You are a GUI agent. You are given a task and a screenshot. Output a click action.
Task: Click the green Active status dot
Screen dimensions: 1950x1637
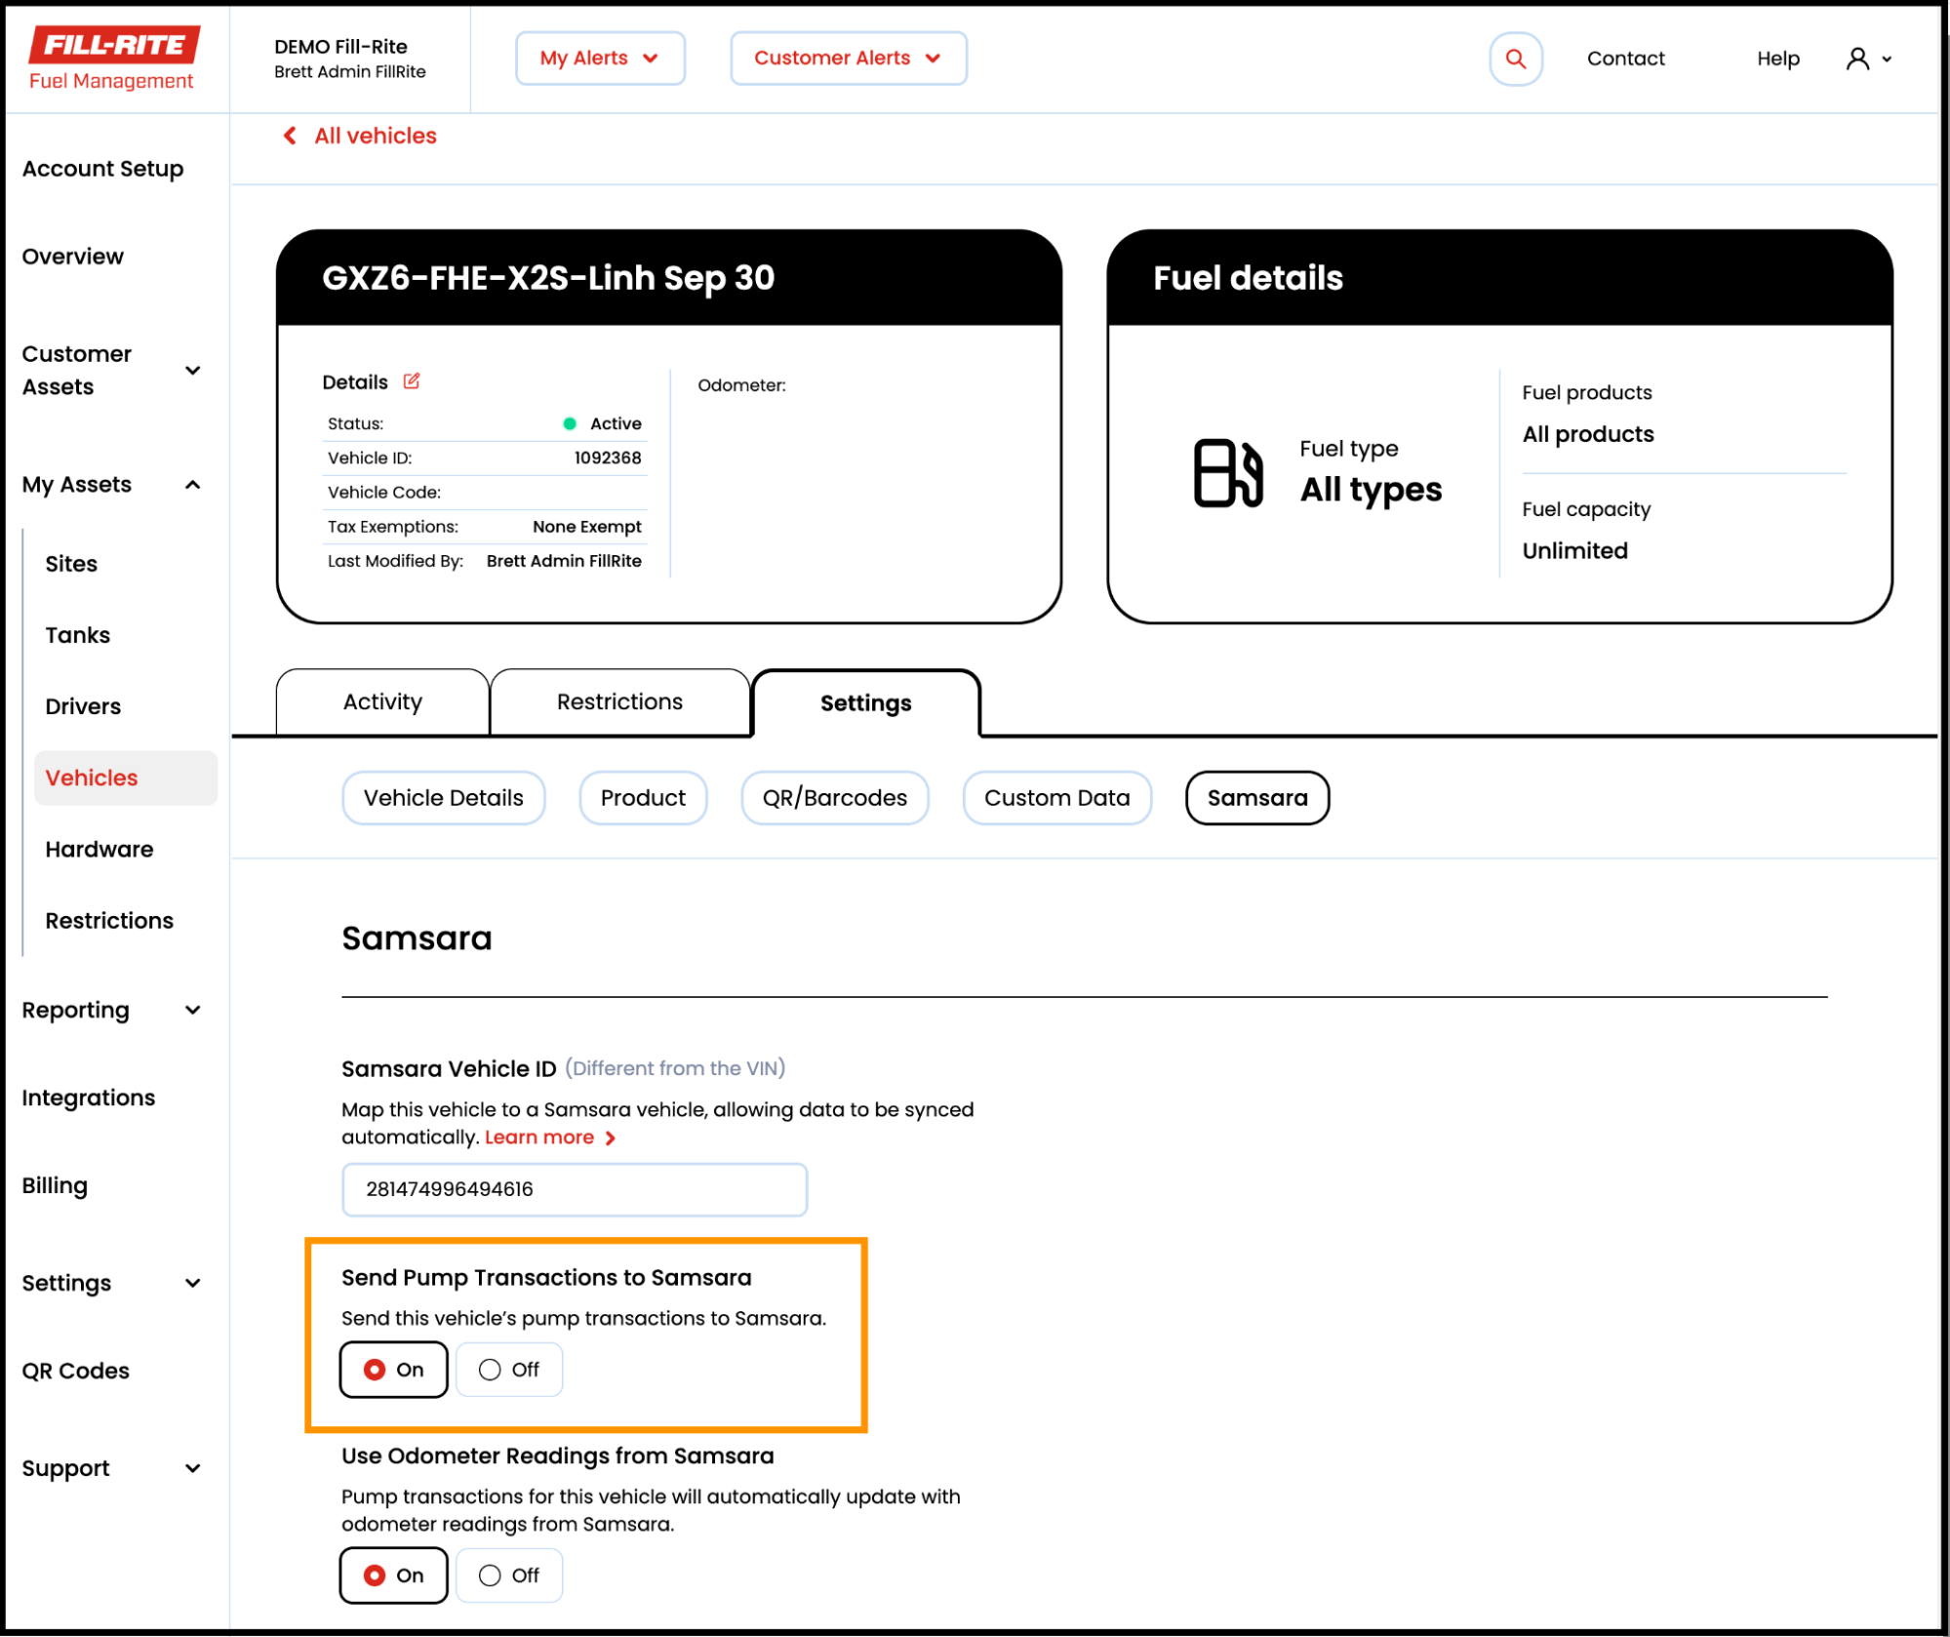tap(570, 423)
